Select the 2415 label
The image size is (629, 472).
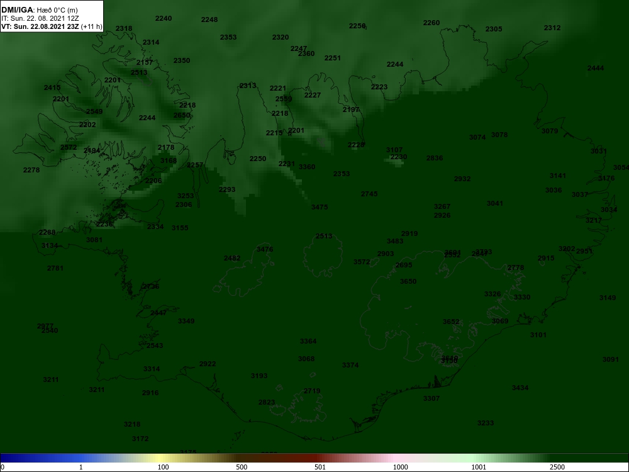coord(52,87)
